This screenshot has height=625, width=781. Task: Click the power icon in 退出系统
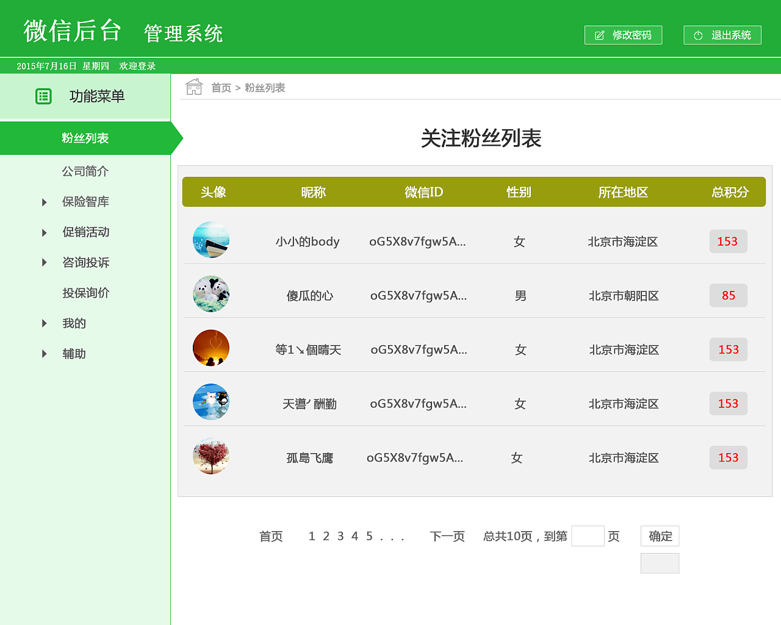(x=699, y=35)
